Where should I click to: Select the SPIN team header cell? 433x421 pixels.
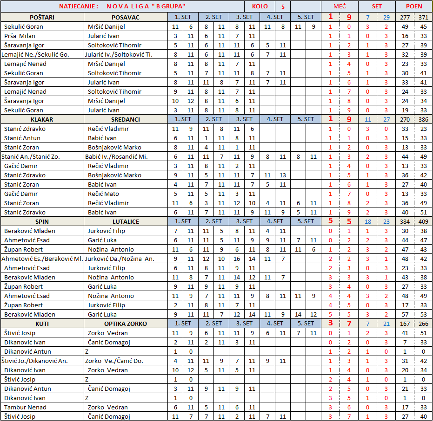click(x=42, y=221)
